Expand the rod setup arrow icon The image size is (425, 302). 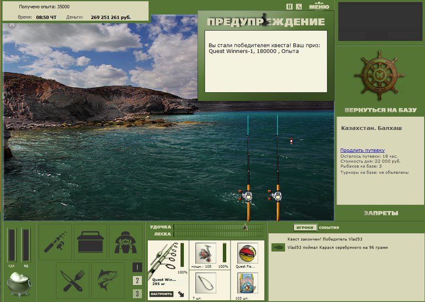[181, 294]
